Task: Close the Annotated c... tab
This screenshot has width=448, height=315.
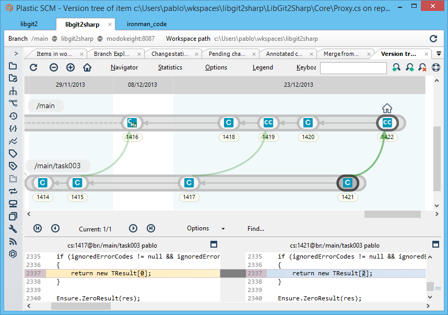Action: click(311, 54)
